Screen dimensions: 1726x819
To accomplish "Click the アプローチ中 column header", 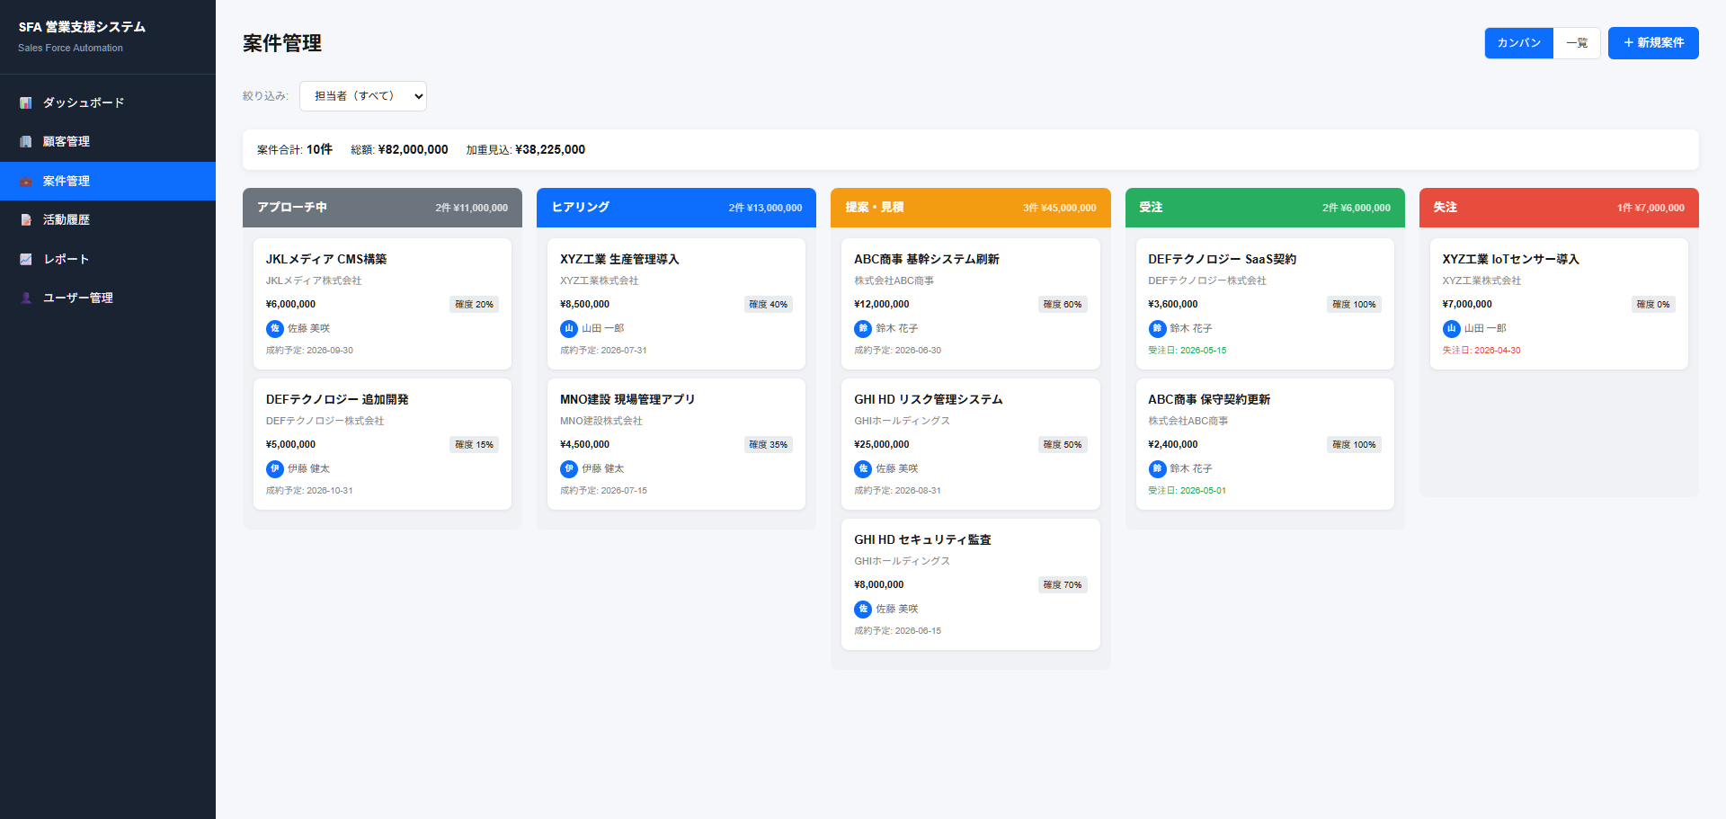I will tap(382, 208).
